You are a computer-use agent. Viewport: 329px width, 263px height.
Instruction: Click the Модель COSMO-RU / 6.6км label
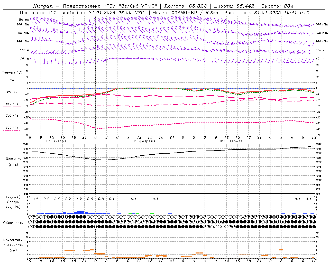pos(185,13)
